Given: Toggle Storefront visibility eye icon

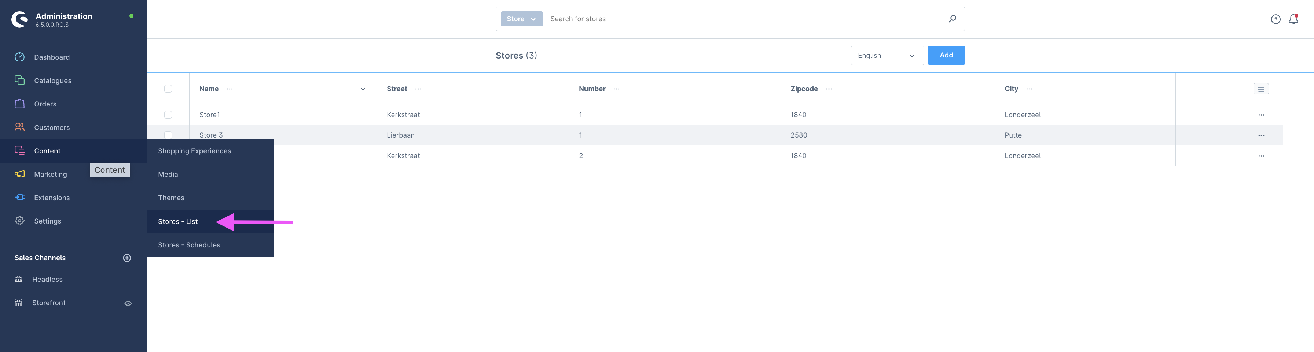Looking at the screenshot, I should 128,304.
